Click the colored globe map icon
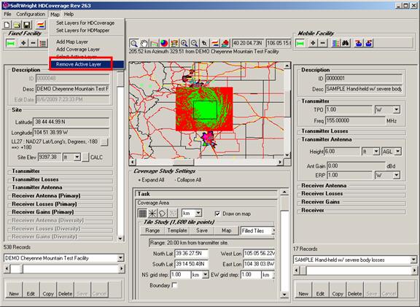The image size is (420, 307). click(x=164, y=43)
